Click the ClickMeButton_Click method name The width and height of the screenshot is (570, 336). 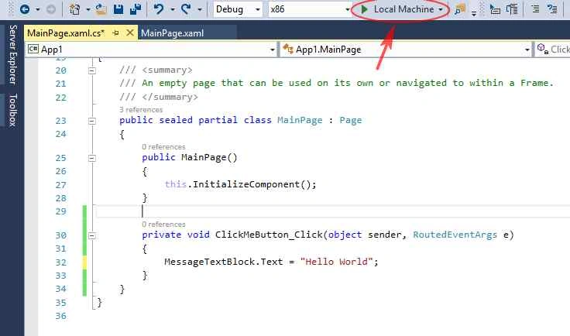pyautogui.click(x=269, y=235)
